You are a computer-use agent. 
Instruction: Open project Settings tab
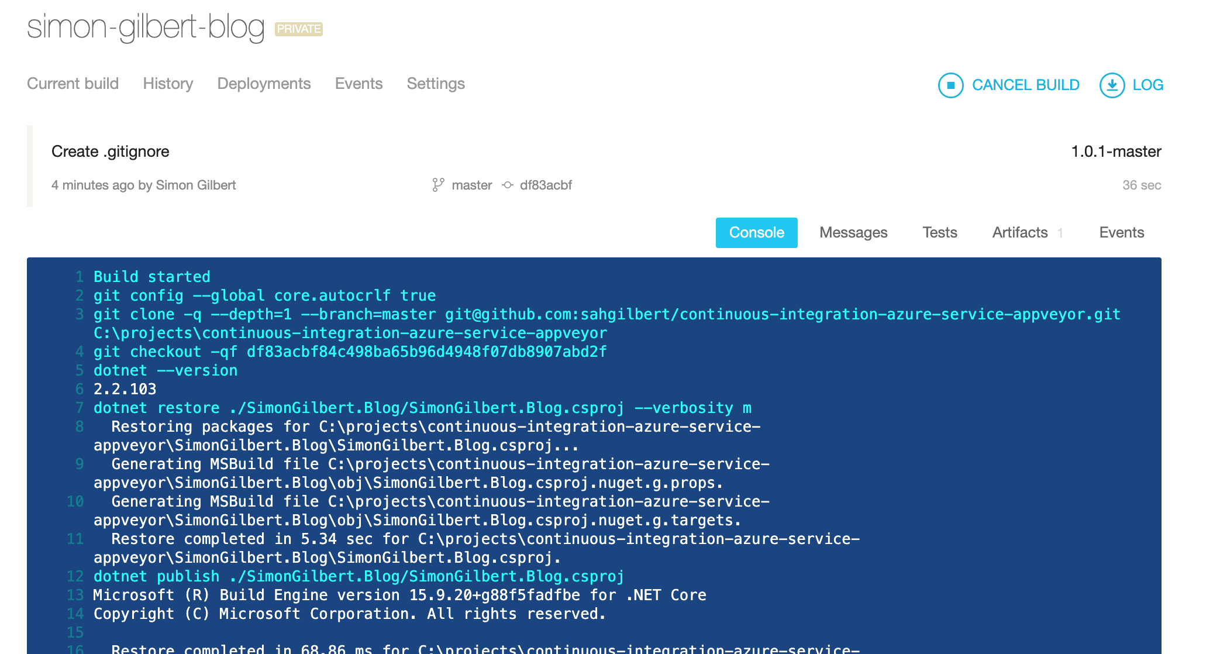[x=436, y=84]
